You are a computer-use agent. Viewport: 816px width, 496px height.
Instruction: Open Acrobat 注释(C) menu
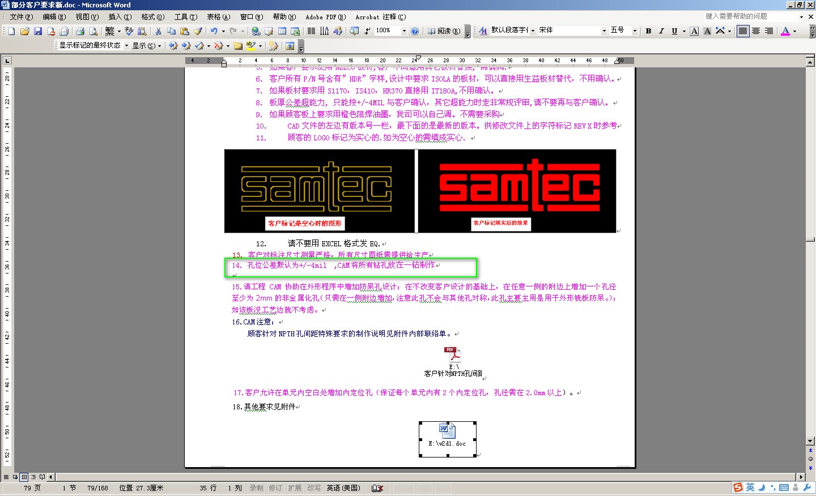click(381, 17)
